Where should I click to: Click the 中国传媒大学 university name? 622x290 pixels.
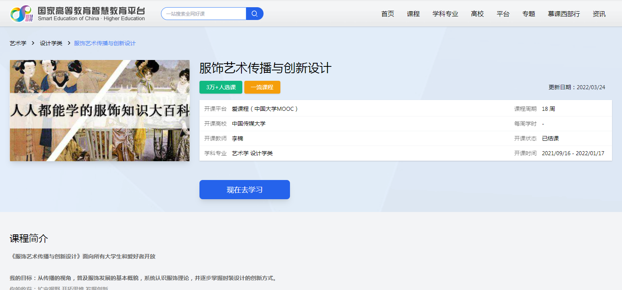tap(248, 124)
